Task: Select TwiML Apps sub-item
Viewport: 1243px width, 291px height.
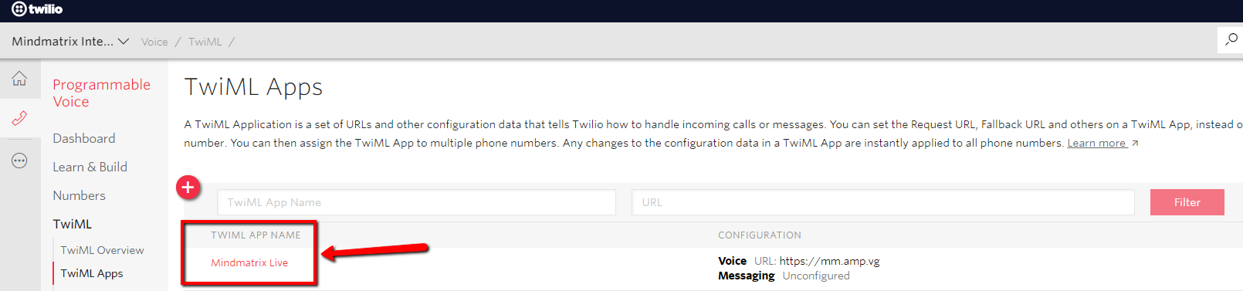Action: (92, 273)
